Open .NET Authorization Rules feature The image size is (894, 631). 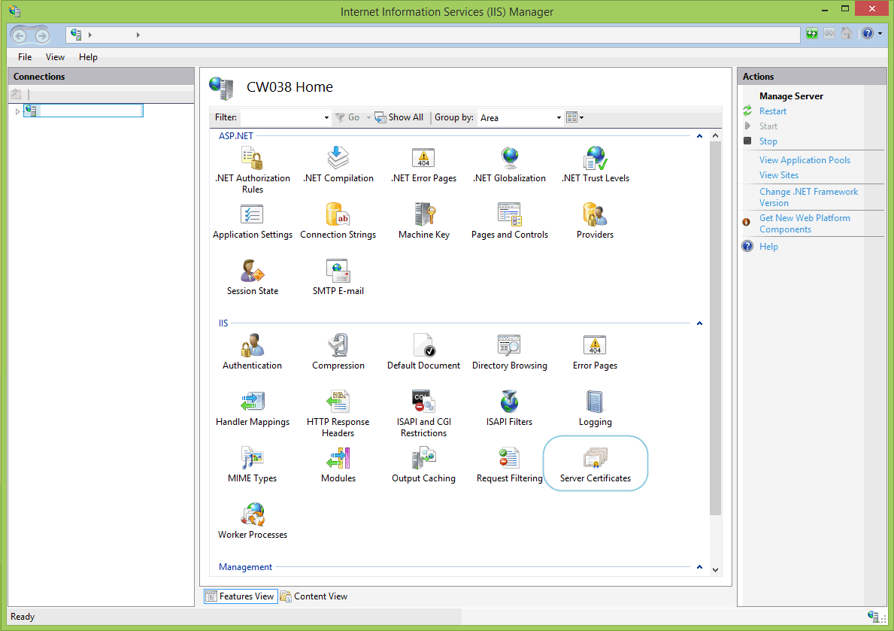pyautogui.click(x=252, y=169)
